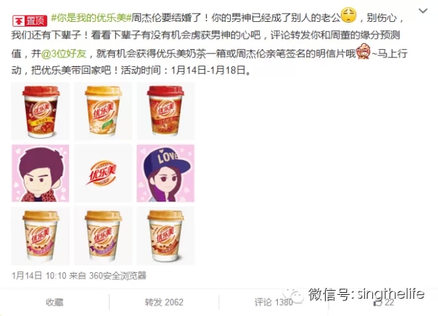Screen dimensions: 438x316
Task: Open the third red-lid cup thumbnail
Action: point(166,111)
